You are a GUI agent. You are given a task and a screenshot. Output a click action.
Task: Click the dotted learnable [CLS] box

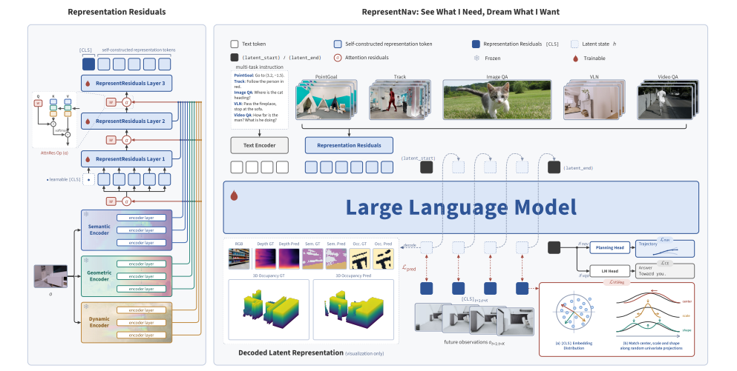pos(88,180)
